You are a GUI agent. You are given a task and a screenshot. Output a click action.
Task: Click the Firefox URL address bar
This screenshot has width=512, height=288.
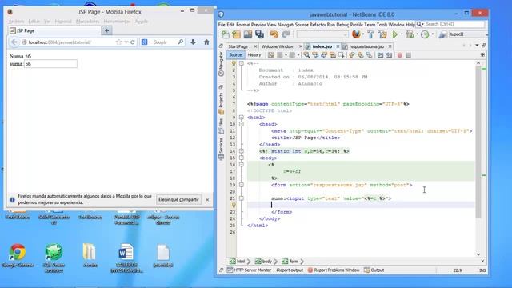point(70,42)
